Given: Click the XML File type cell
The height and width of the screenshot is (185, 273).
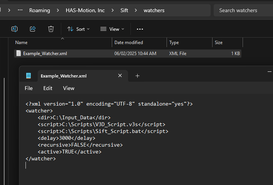Looking at the screenshot, I should tap(178, 54).
